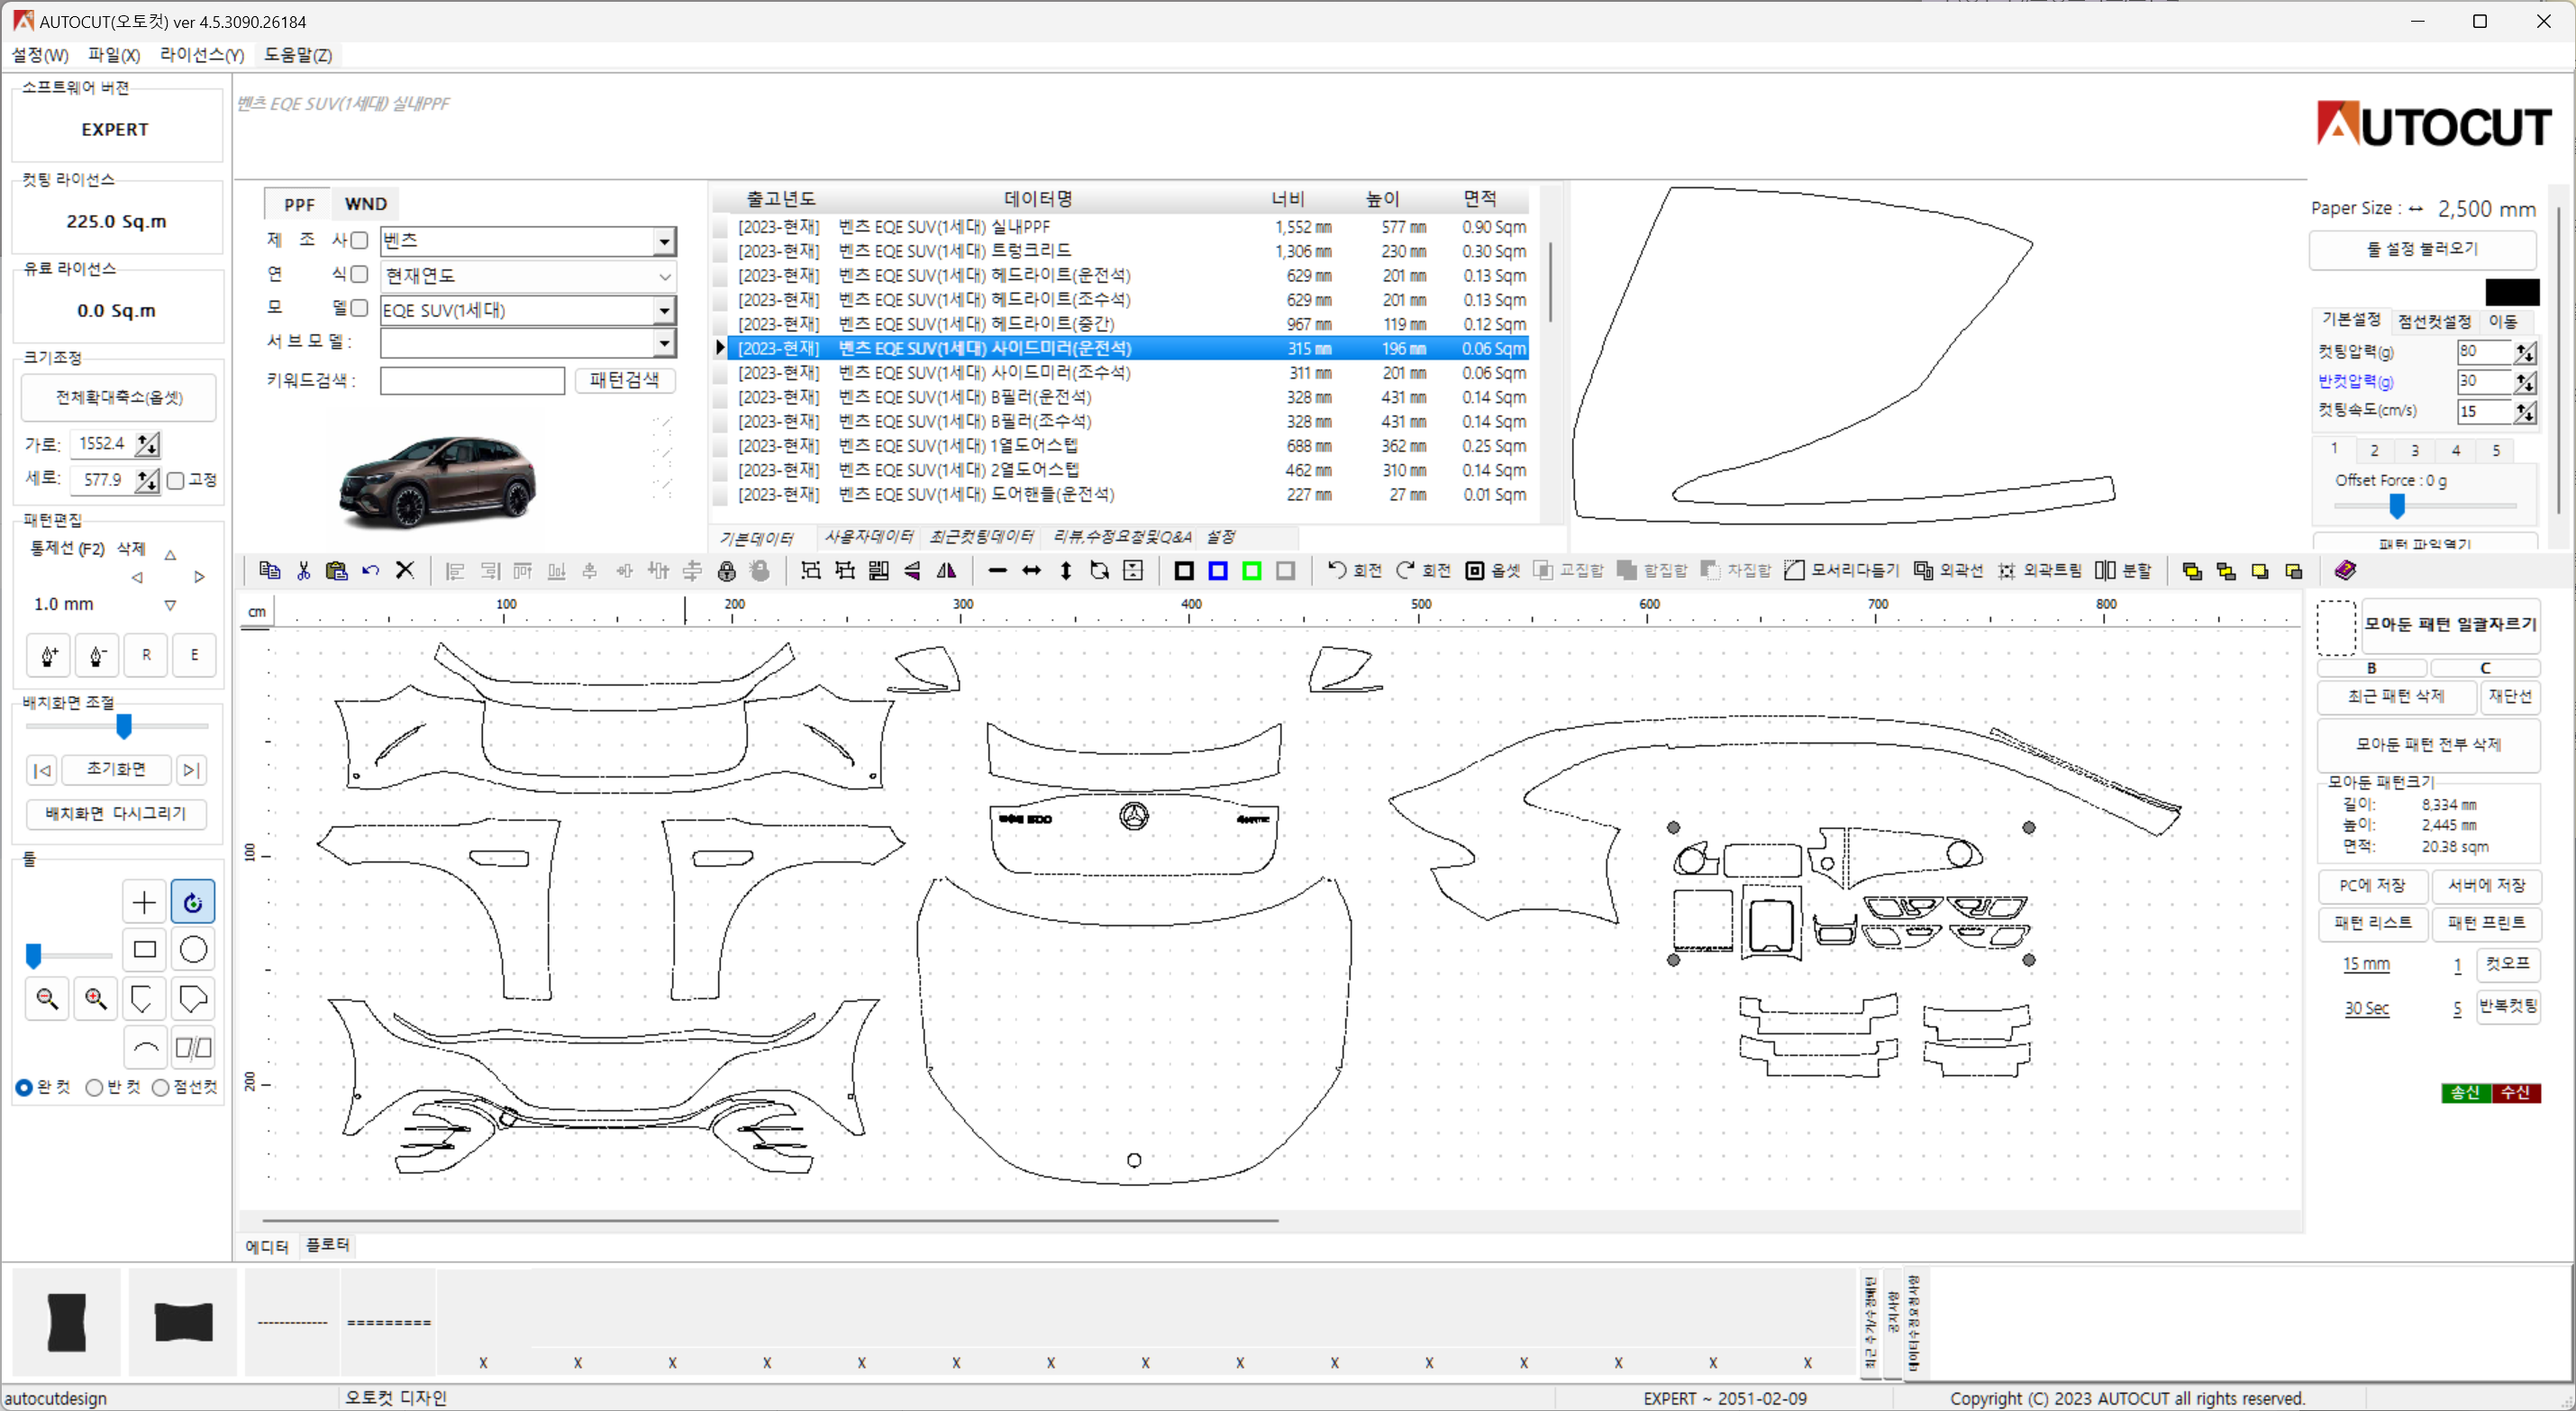Click the Mirror horizontal icon
2576x1411 pixels.
946,571
